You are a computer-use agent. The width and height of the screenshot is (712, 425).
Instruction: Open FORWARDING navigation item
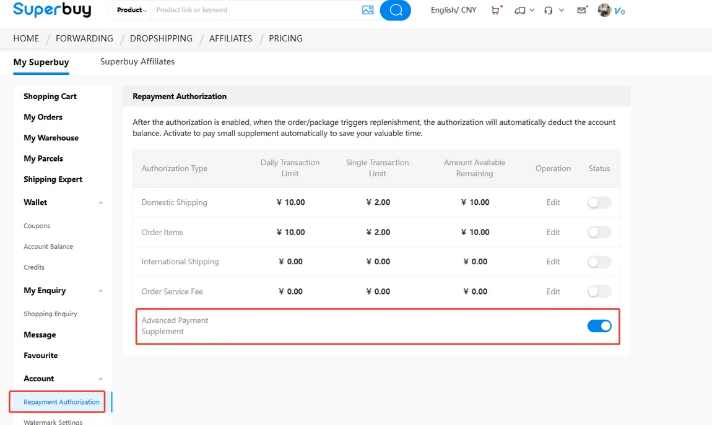84,38
